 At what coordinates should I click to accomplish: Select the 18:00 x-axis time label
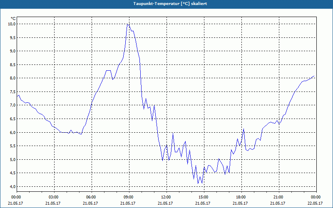240,197
